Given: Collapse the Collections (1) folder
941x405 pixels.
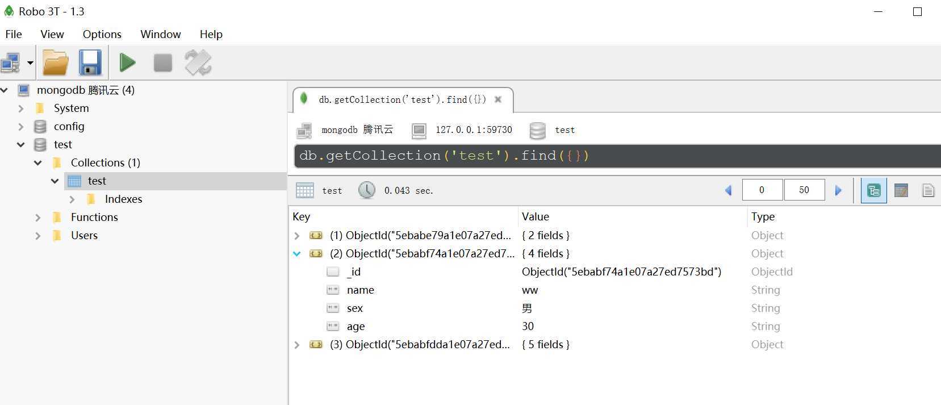Looking at the screenshot, I should [38, 162].
